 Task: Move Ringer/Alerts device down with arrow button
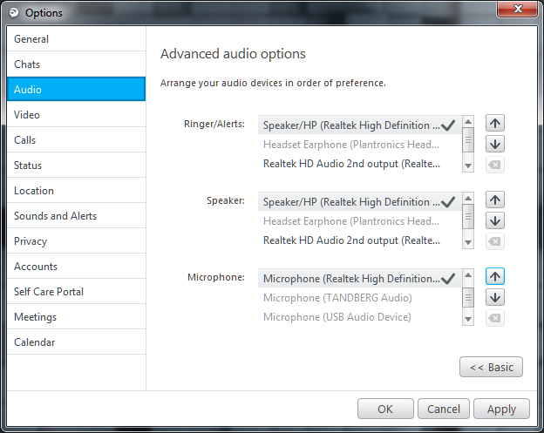click(494, 144)
